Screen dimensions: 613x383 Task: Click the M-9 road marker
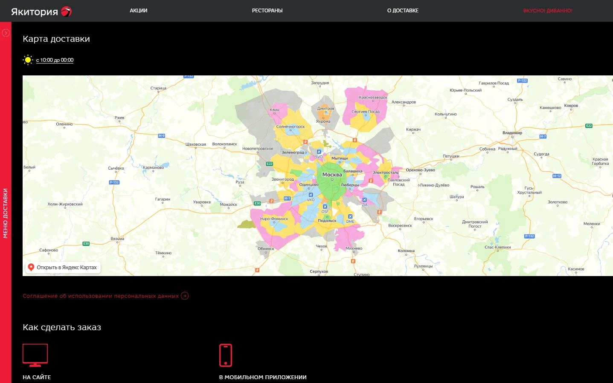(162, 136)
